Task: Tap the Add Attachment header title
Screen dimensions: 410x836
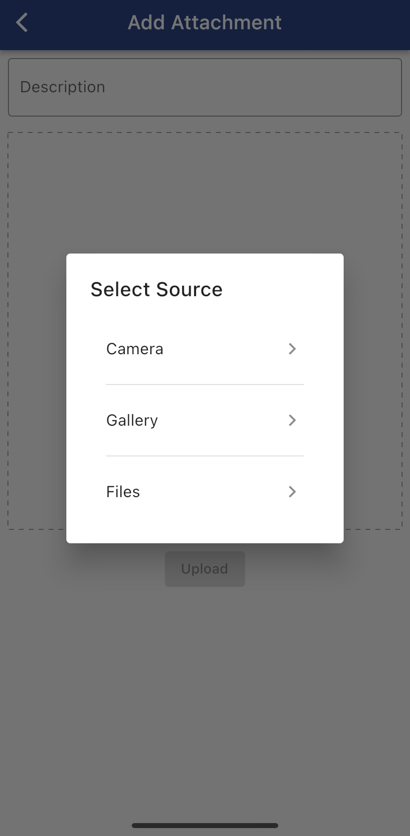Action: pyautogui.click(x=205, y=23)
